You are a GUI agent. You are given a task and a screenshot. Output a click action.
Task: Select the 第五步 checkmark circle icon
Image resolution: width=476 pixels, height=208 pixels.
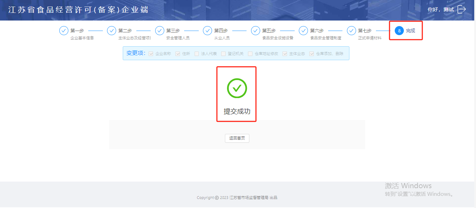pos(255,31)
